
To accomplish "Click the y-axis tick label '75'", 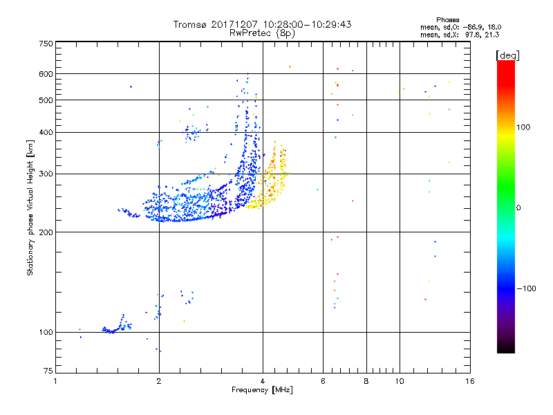I will coord(48,371).
